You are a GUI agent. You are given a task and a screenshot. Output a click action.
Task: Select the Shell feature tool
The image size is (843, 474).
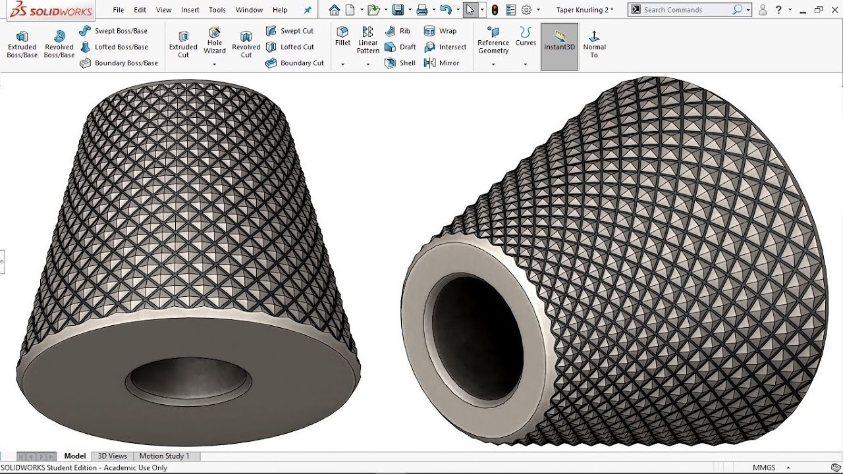(400, 63)
